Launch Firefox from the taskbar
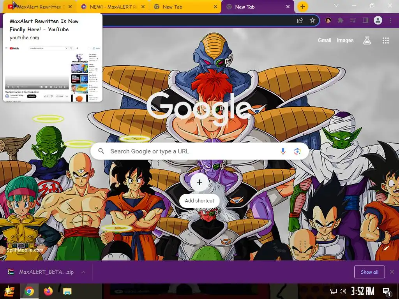Image resolution: width=399 pixels, height=299 pixels. pos(48,291)
